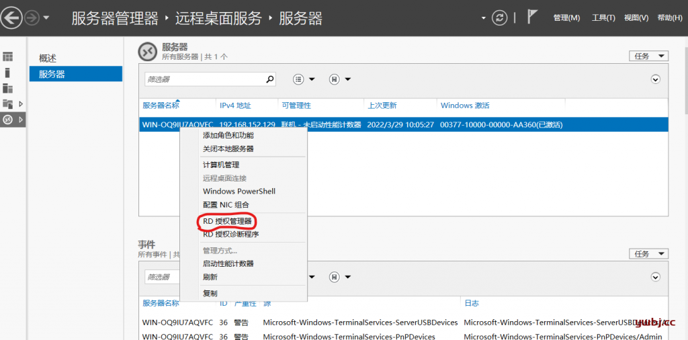Choose 复制 from the context menu

(210, 293)
